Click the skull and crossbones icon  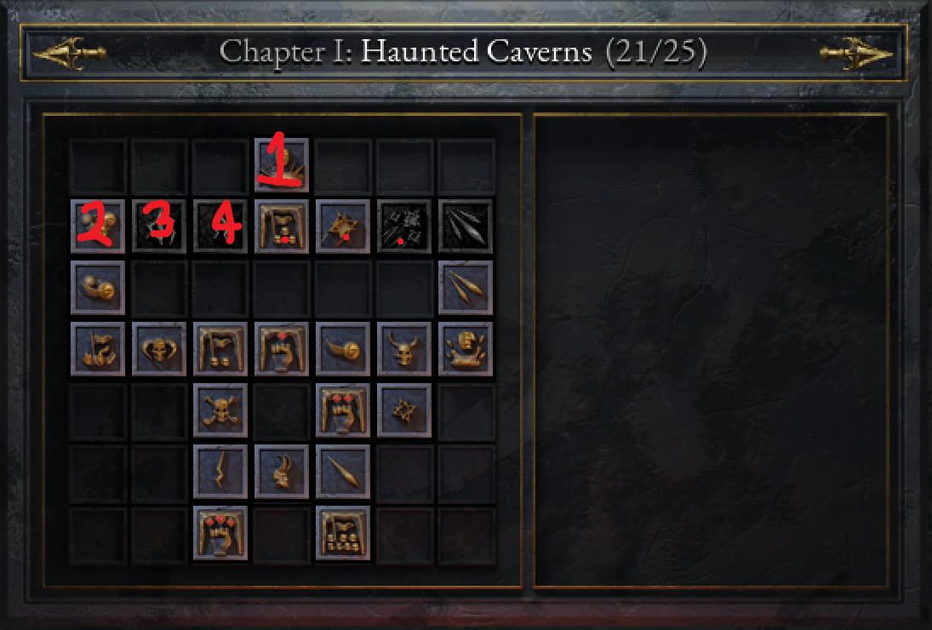point(220,410)
